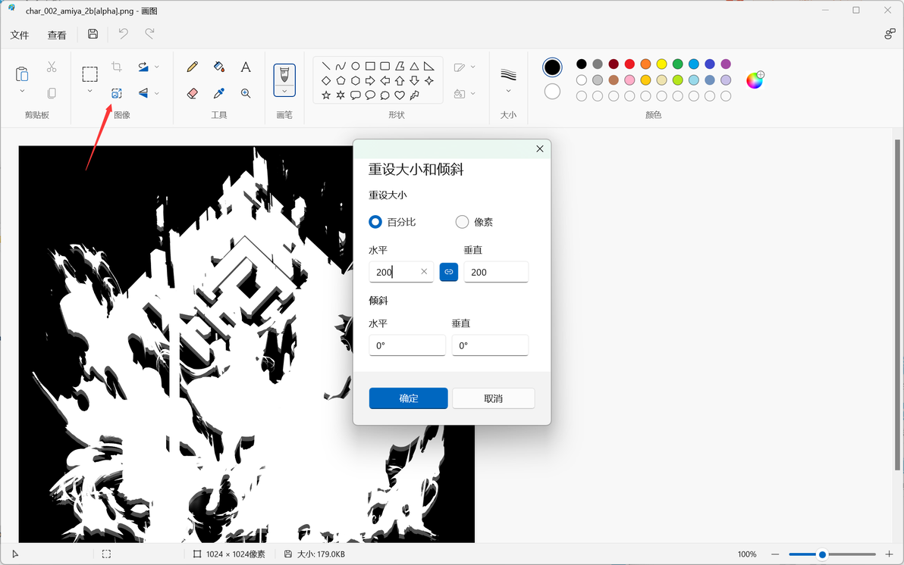
Task: Click the 取消 button
Action: click(494, 398)
